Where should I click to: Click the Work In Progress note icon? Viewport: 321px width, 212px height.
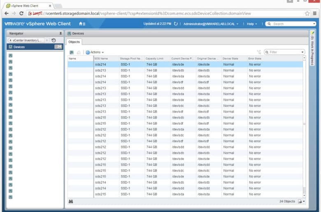pos(312,33)
